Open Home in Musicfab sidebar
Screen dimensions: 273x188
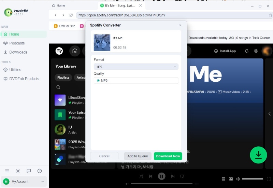click(24, 34)
